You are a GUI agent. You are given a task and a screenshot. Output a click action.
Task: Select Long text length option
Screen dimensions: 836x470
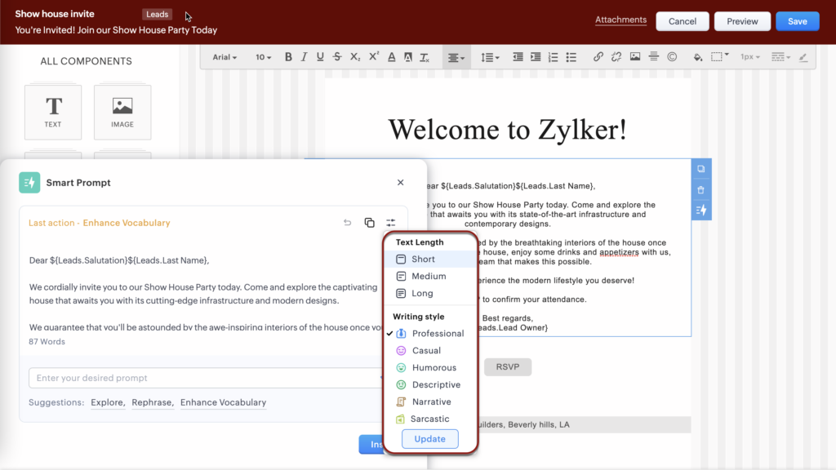422,294
